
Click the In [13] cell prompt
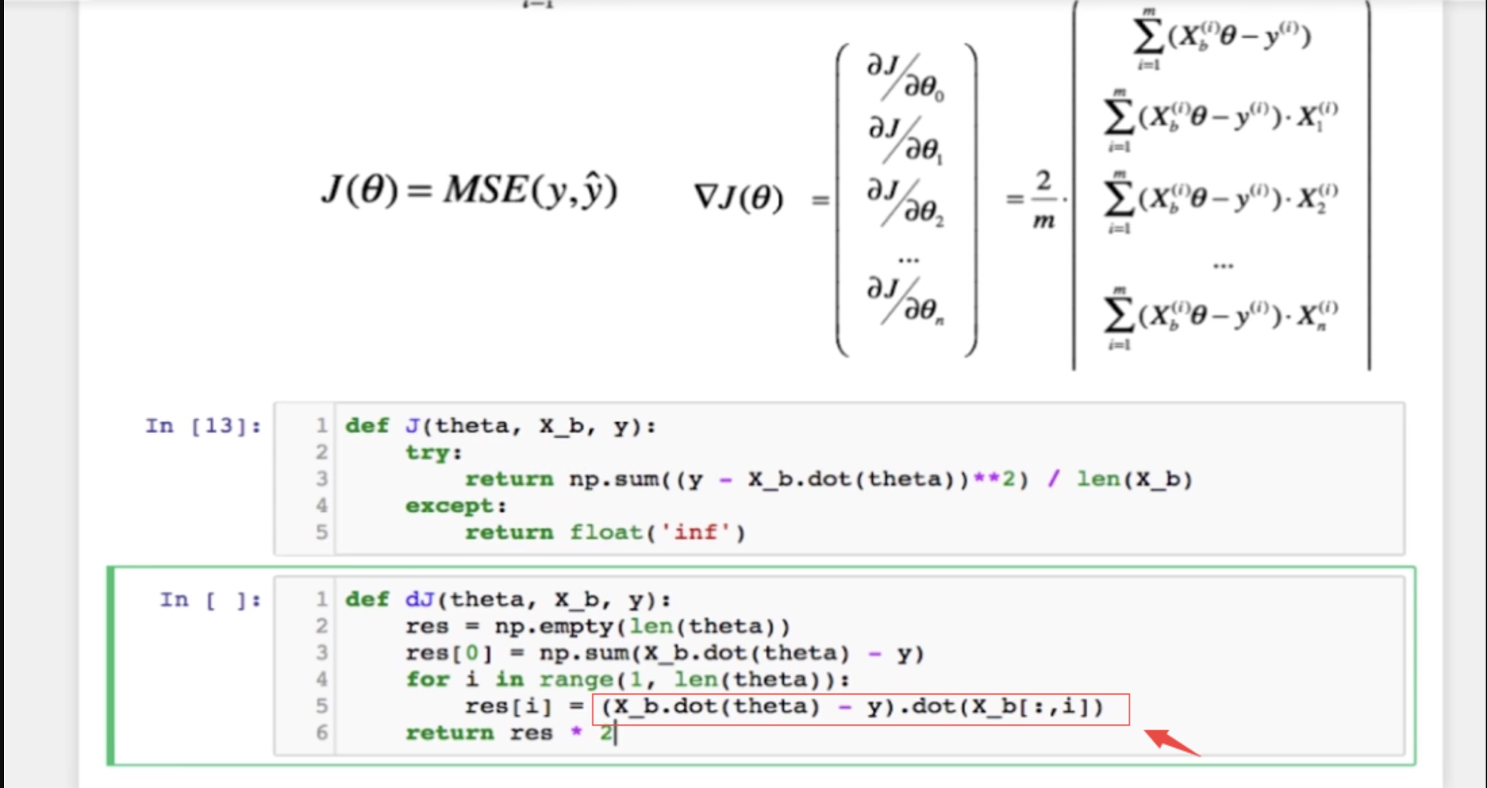tap(203, 426)
